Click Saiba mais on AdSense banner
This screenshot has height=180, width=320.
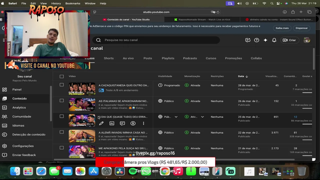point(282,28)
